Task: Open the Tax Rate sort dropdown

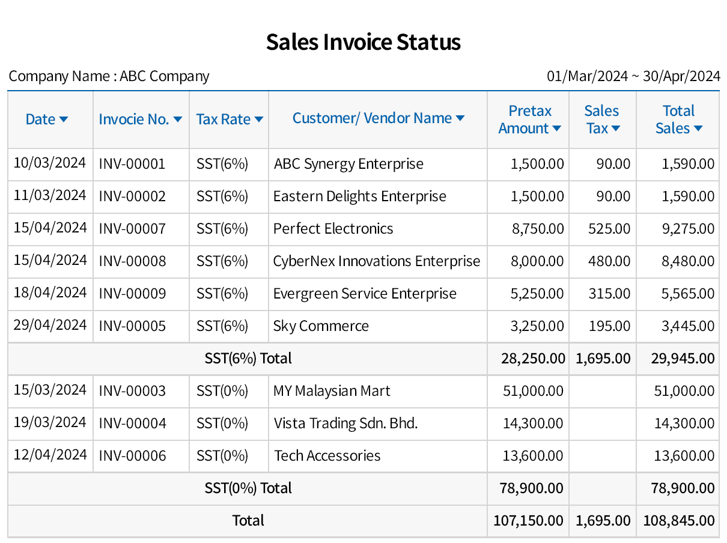Action: (x=260, y=119)
